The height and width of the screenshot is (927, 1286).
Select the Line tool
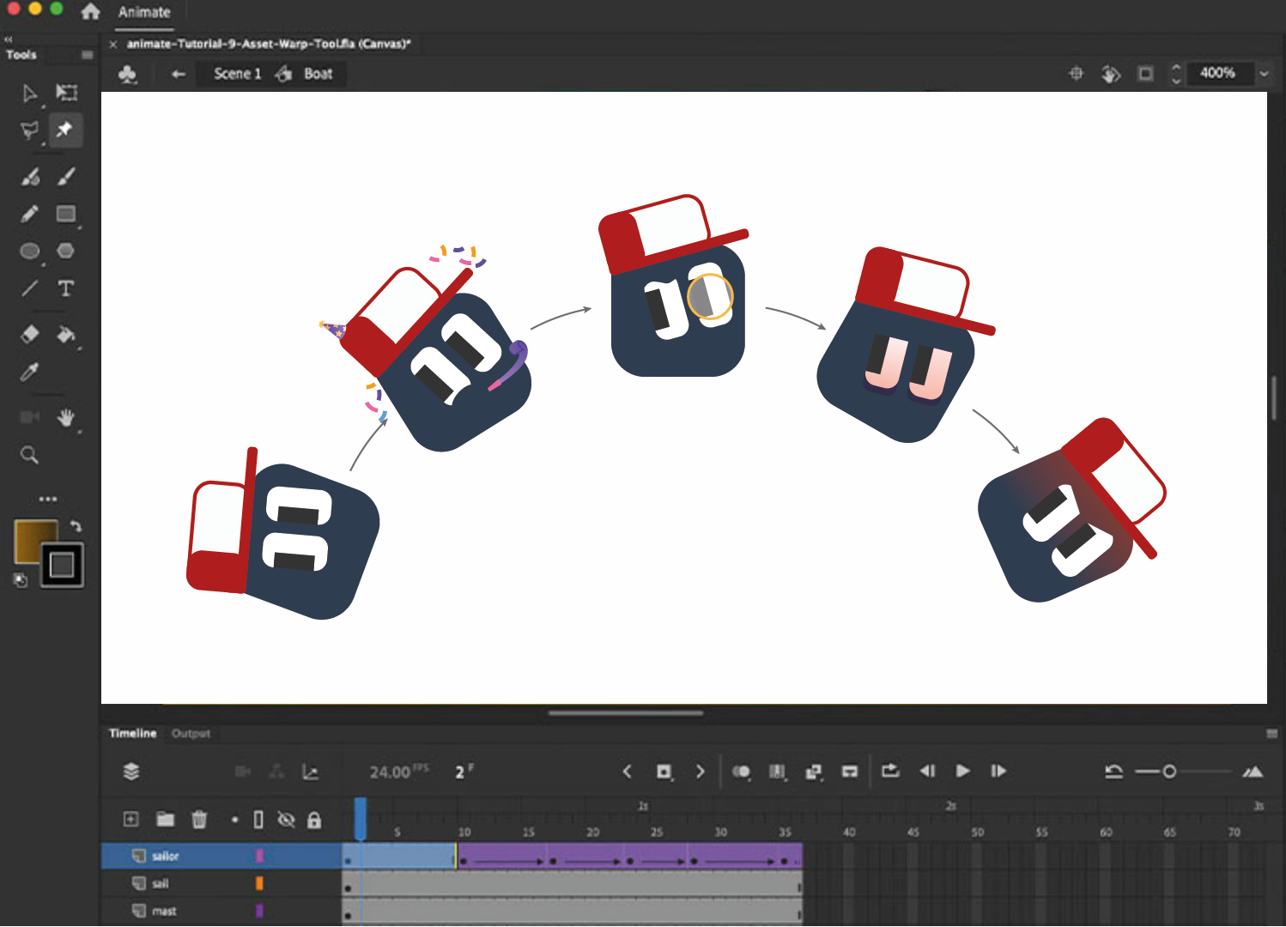[x=29, y=288]
